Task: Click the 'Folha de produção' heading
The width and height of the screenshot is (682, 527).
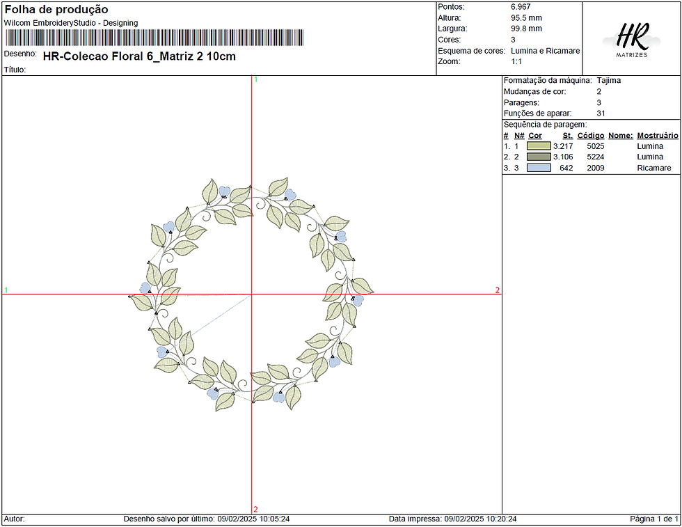Action: click(56, 10)
